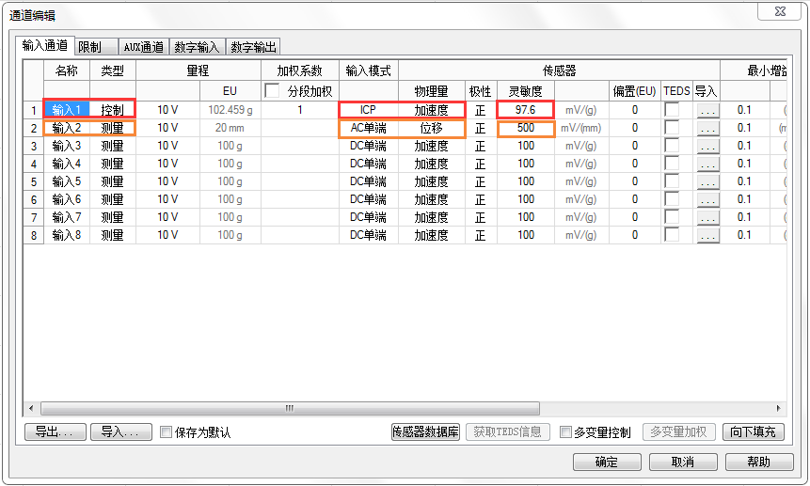810x486 pixels.
Task: Click the horizontal scrollbar right arrow
Action: pyautogui.click(x=779, y=409)
